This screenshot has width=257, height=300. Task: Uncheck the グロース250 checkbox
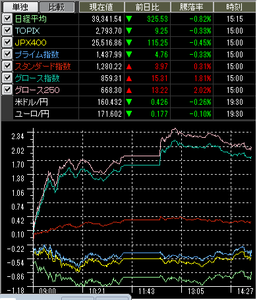coord(7,90)
